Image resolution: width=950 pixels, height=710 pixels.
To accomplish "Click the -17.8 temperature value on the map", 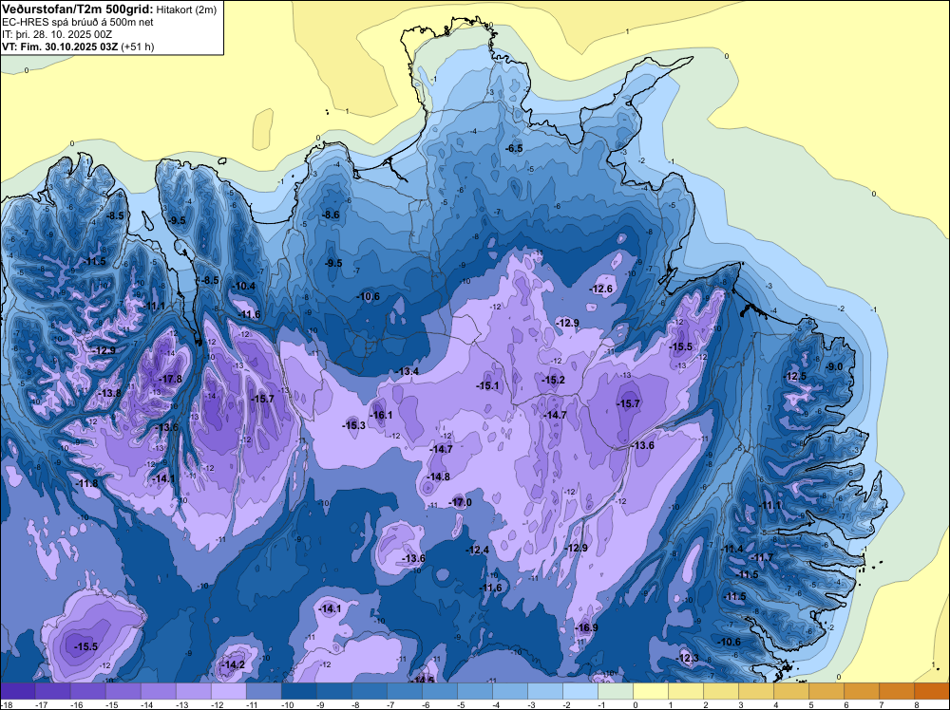I will pyautogui.click(x=170, y=379).
